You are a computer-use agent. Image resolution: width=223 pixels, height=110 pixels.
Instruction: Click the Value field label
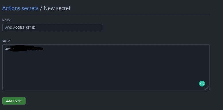click(6, 41)
